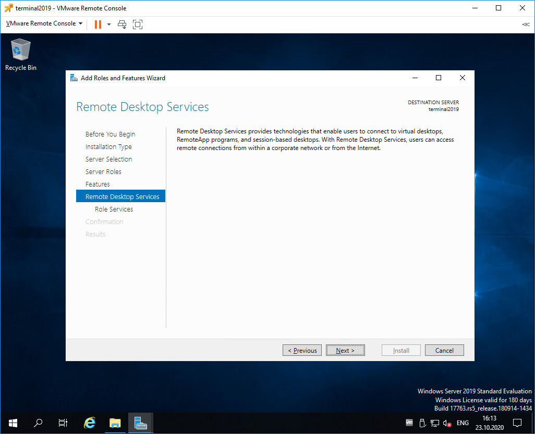Click the Cancel button

444,350
